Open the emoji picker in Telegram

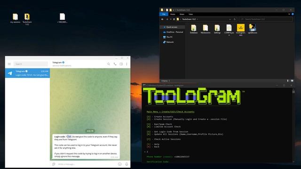click(120, 164)
